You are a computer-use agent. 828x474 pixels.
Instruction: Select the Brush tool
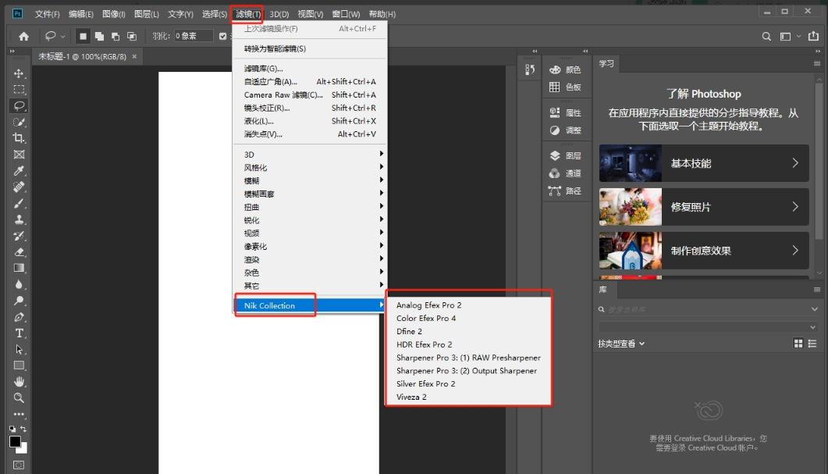pyautogui.click(x=19, y=204)
